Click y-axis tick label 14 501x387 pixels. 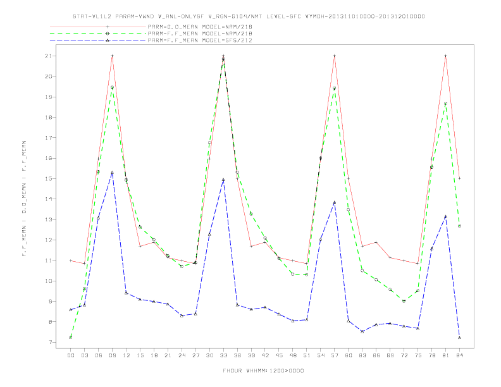(x=49, y=199)
